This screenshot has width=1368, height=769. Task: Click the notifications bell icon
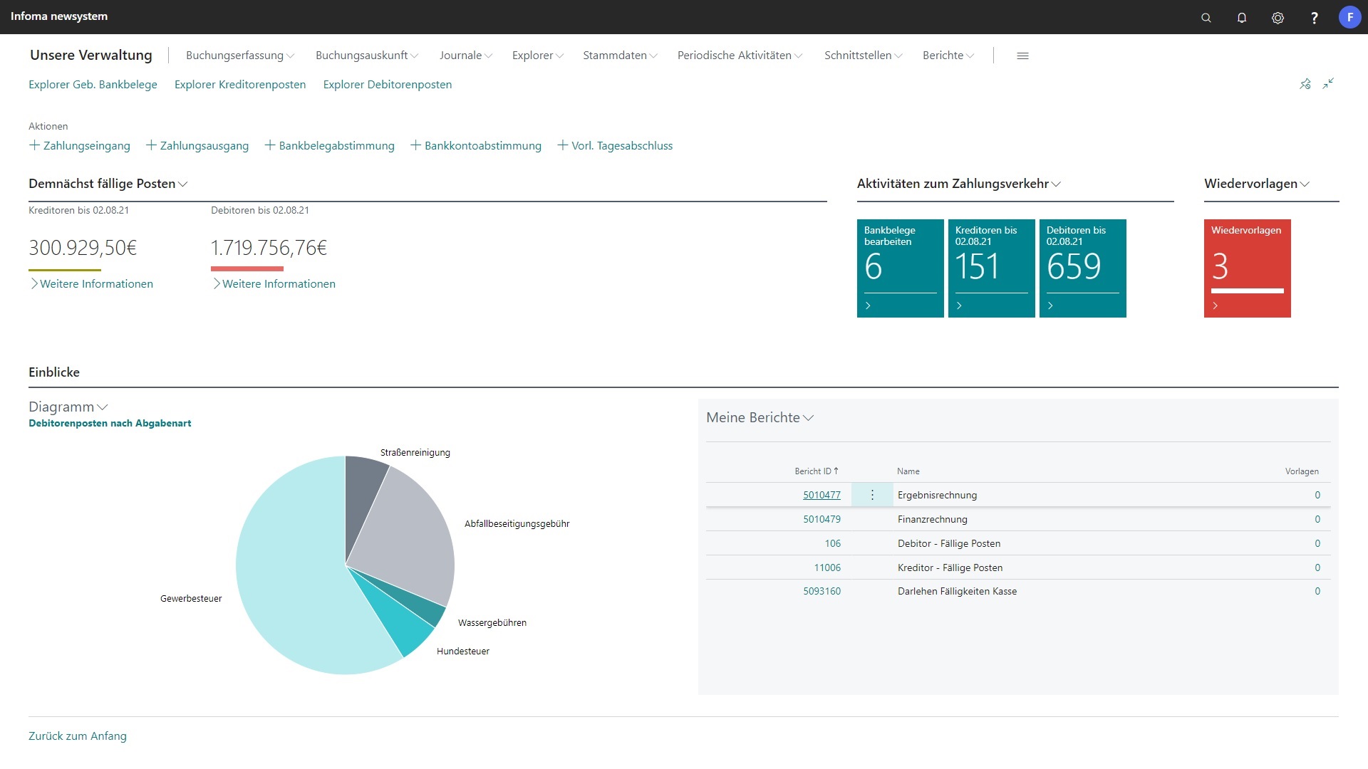point(1241,18)
